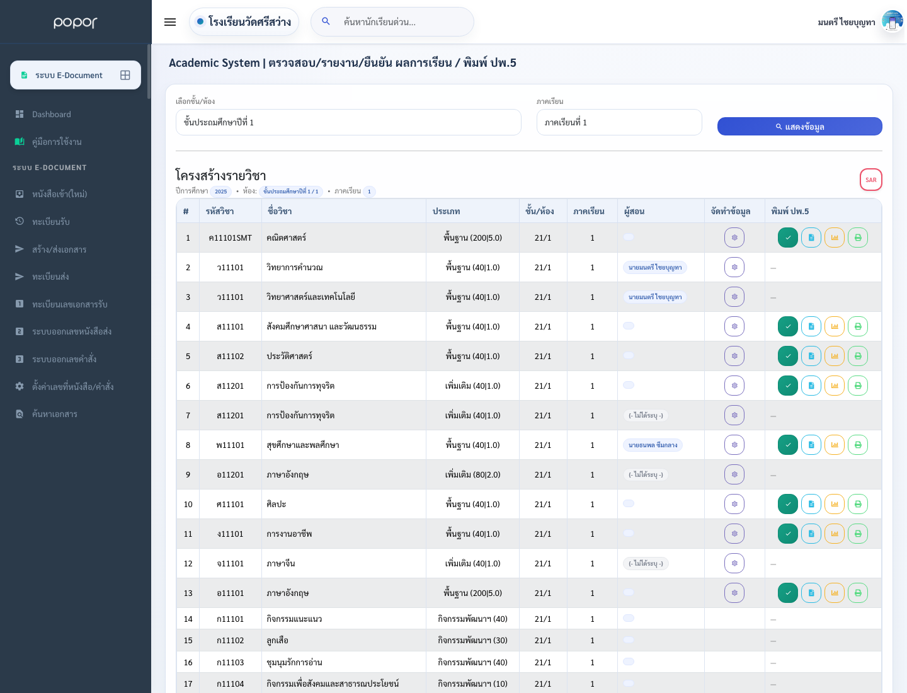Image resolution: width=907 pixels, height=693 pixels.
Task: Click type cell กิจกรรมพัฒนาฯ (30)
Action: coord(472,640)
